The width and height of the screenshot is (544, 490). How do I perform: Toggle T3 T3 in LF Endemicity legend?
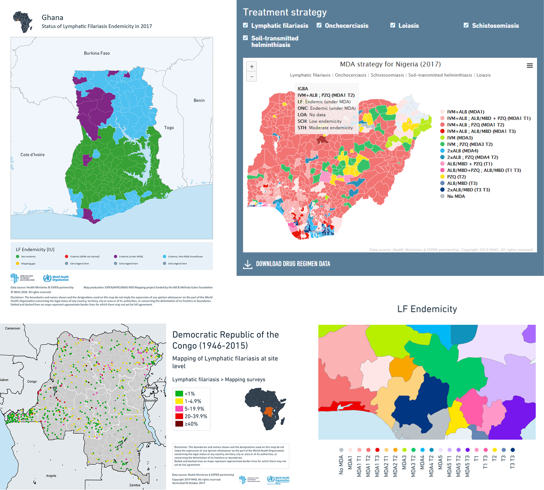[x=512, y=459]
